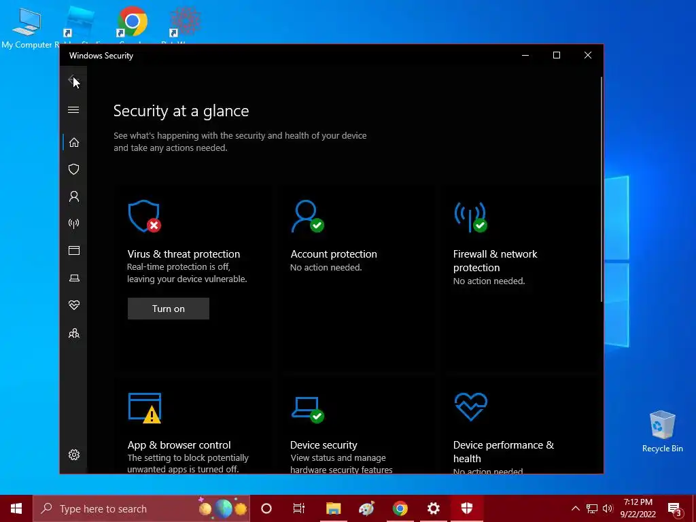
Task: Click the Account protection person tile icon
Action: point(308,216)
